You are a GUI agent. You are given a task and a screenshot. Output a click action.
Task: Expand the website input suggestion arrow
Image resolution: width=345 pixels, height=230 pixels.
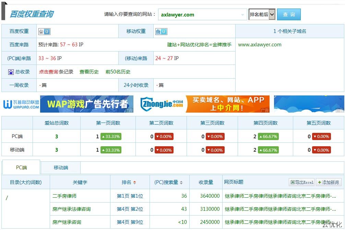click(x=243, y=15)
